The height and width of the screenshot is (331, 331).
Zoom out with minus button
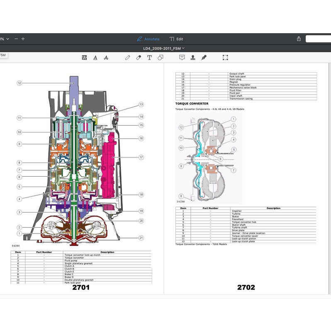tap(16, 39)
